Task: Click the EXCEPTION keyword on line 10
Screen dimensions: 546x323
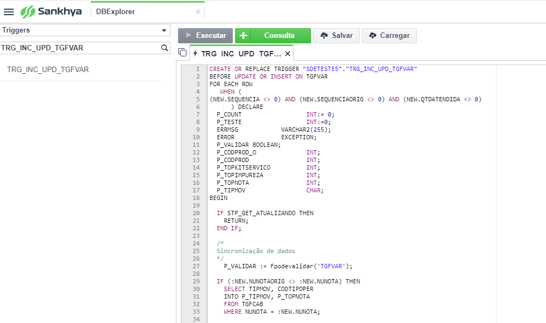Action: click(x=297, y=137)
